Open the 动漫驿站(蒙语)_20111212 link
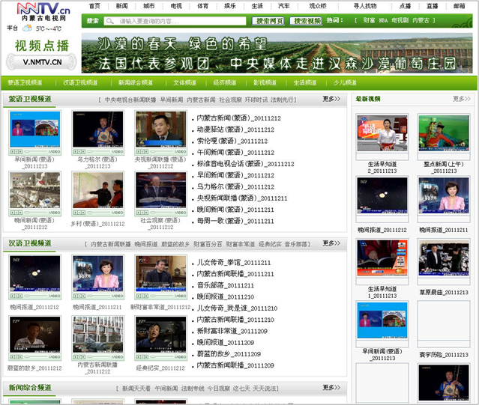The width and height of the screenshot is (479, 405). (x=235, y=130)
